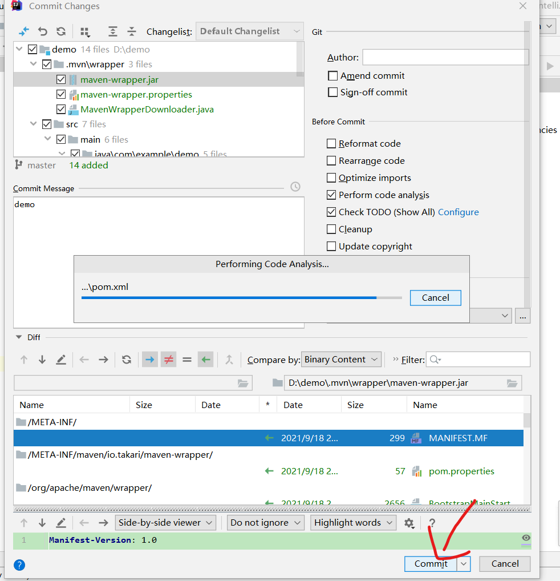Viewport: 560px width, 581px height.
Task: Click edit source pencil in bottom viewer toolbar
Action: [x=60, y=523]
